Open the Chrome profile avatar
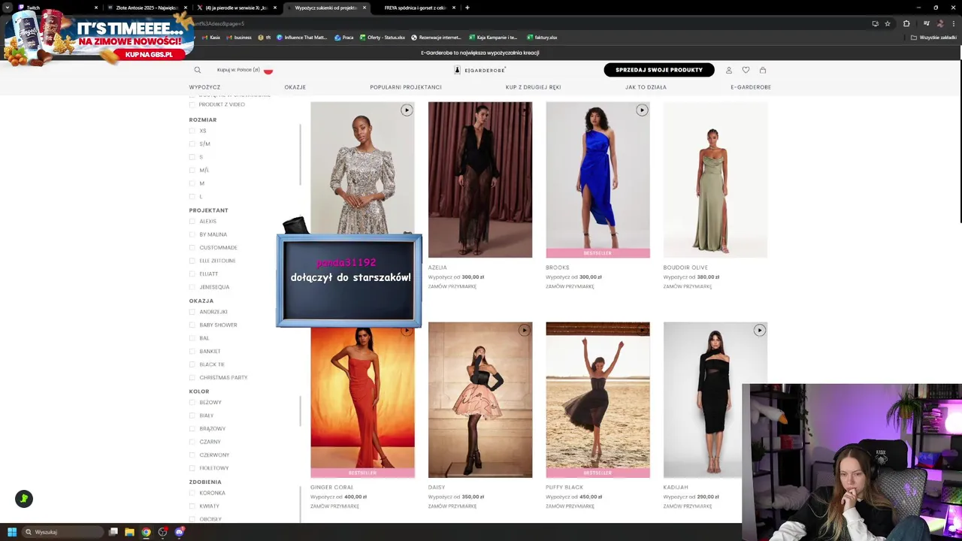This screenshot has width=962, height=541. [939, 23]
